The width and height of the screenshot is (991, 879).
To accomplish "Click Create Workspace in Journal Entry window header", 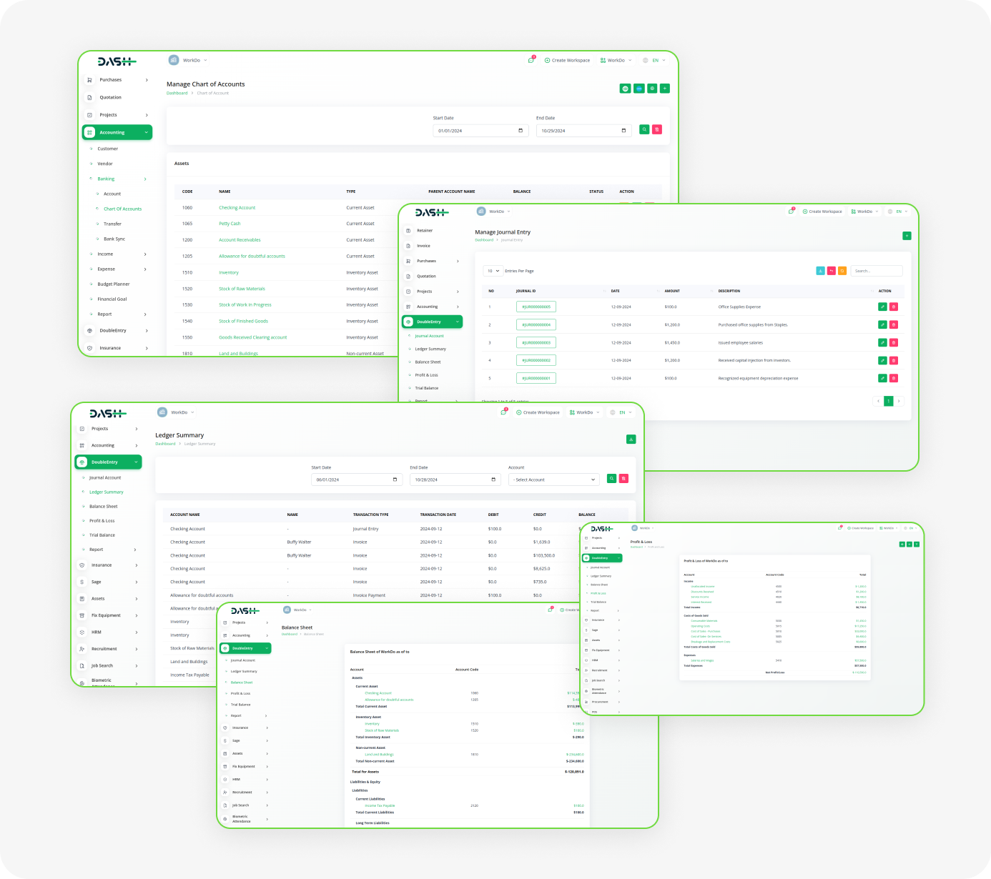I will [822, 212].
